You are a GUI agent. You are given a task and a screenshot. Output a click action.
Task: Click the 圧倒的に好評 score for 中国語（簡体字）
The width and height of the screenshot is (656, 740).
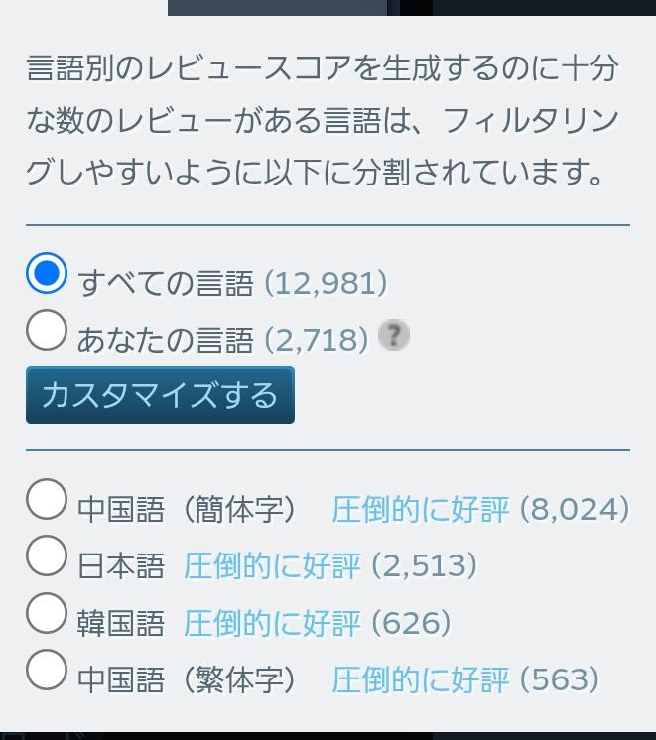pos(420,510)
